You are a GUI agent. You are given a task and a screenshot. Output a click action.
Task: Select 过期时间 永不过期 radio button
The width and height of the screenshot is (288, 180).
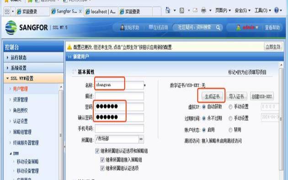(204, 118)
